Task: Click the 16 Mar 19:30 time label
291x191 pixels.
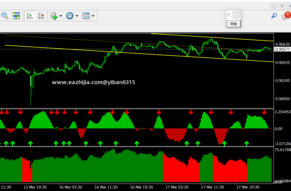Action: click(x=141, y=187)
